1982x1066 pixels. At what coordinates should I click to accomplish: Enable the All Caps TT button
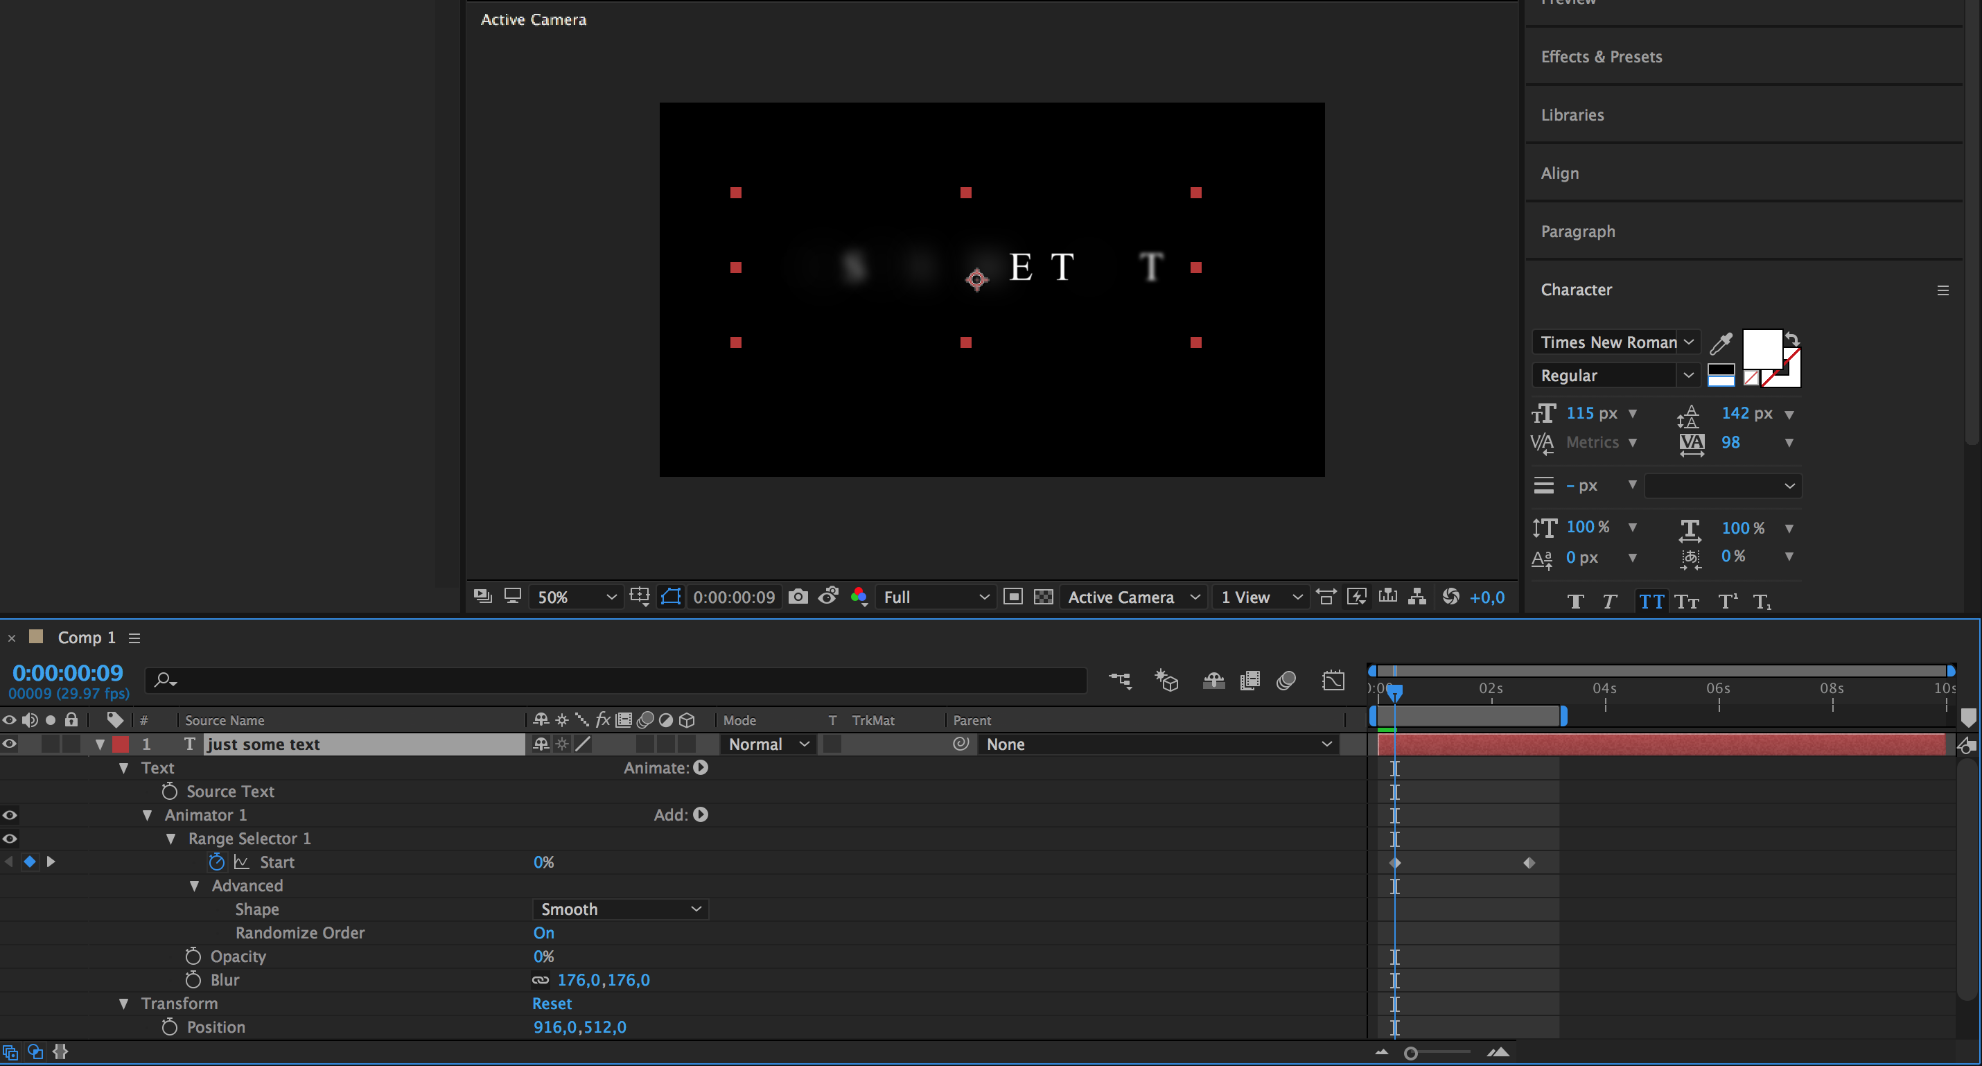pos(1650,602)
